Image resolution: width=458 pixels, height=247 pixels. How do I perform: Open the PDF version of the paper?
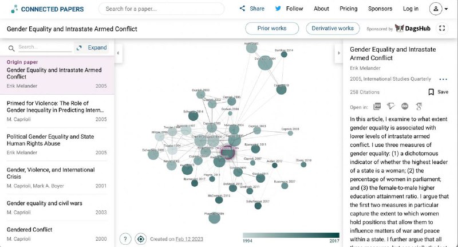click(x=377, y=106)
